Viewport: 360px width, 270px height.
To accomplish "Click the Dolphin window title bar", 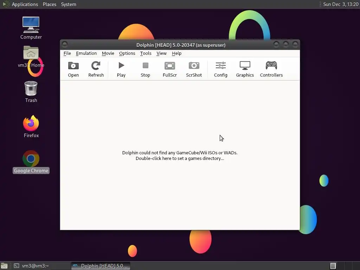I will pyautogui.click(x=181, y=45).
